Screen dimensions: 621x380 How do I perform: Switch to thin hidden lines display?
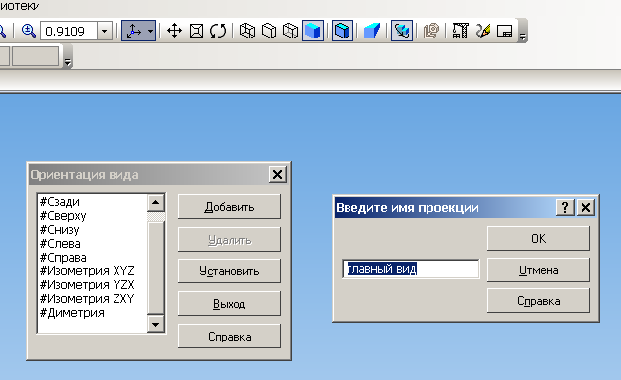(x=290, y=31)
